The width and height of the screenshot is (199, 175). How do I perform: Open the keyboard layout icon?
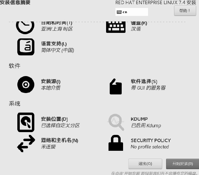(x=116, y=27)
